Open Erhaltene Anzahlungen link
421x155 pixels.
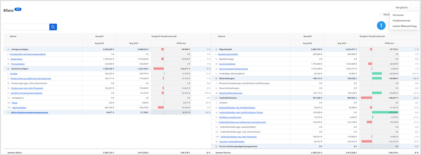tap(230, 117)
